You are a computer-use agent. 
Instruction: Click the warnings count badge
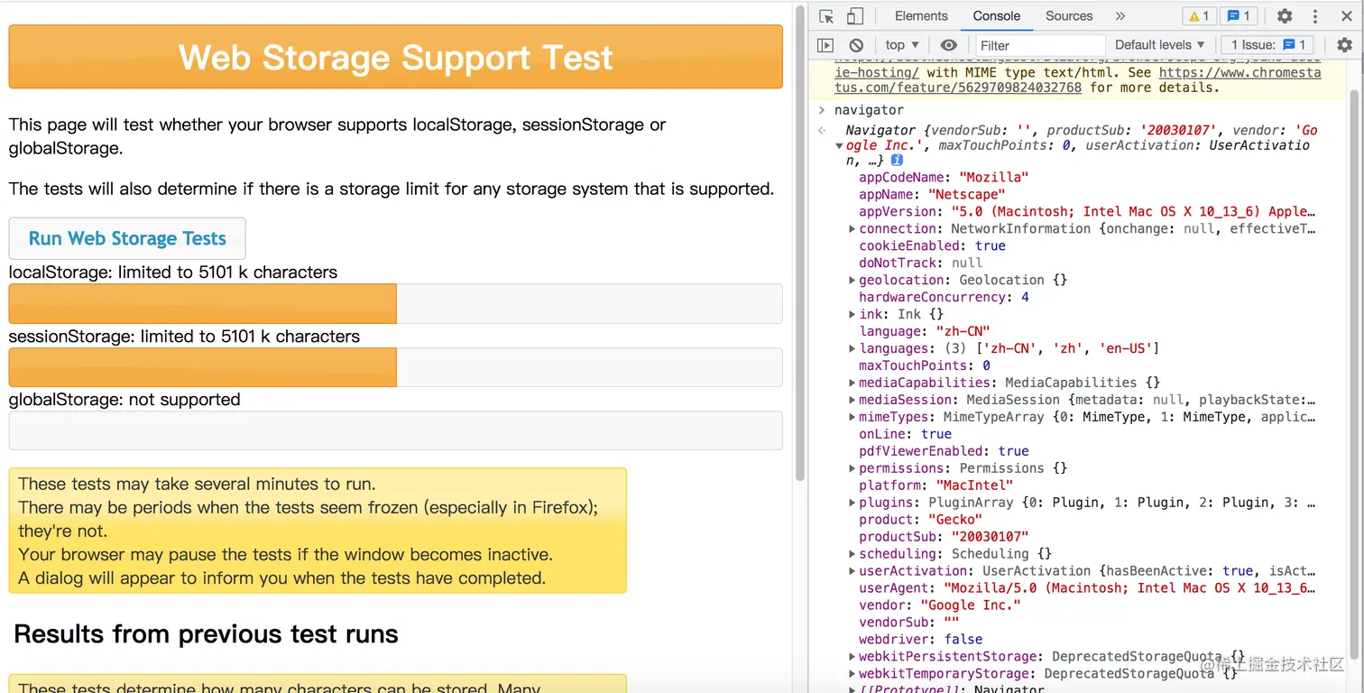(x=1198, y=16)
